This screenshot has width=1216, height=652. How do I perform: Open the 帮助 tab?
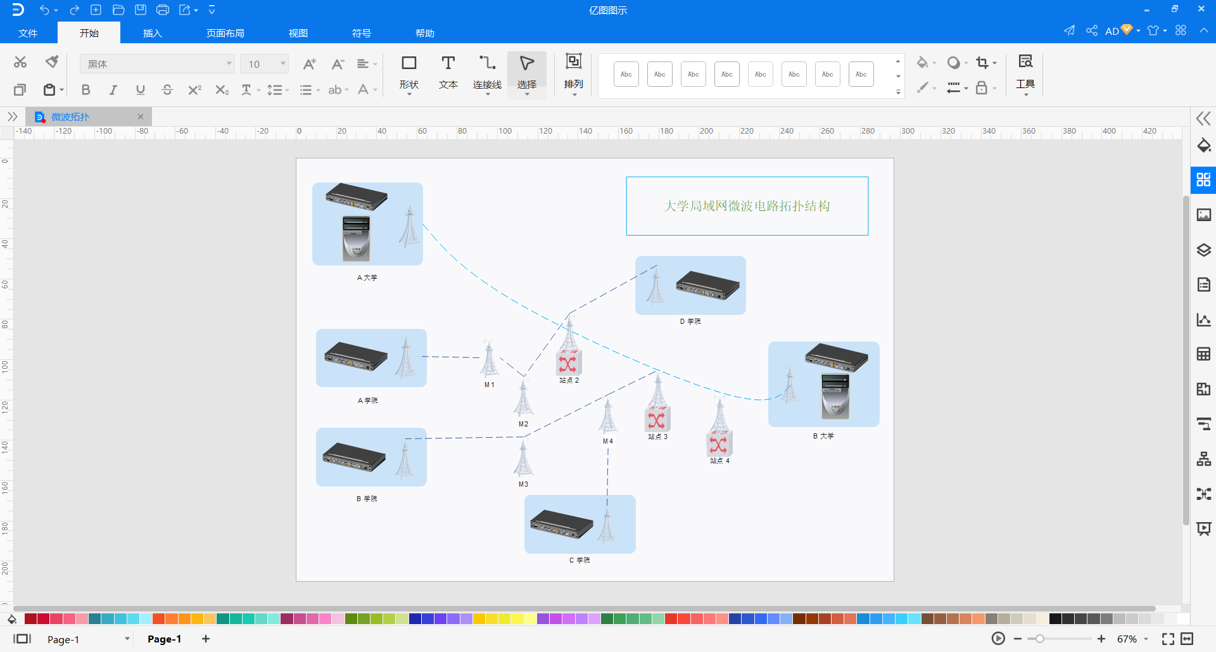click(x=425, y=33)
